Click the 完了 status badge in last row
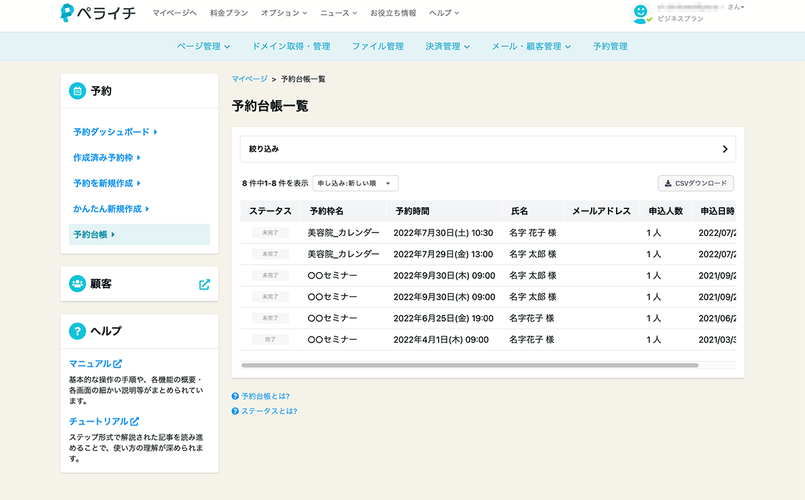The image size is (805, 500). [270, 340]
